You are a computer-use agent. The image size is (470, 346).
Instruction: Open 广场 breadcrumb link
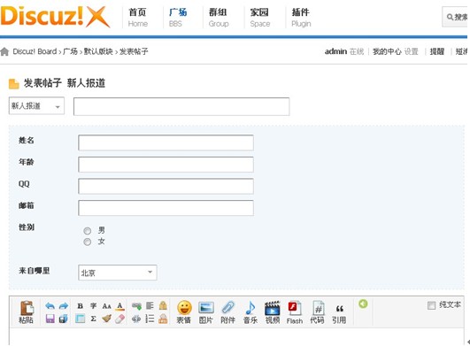(70, 51)
